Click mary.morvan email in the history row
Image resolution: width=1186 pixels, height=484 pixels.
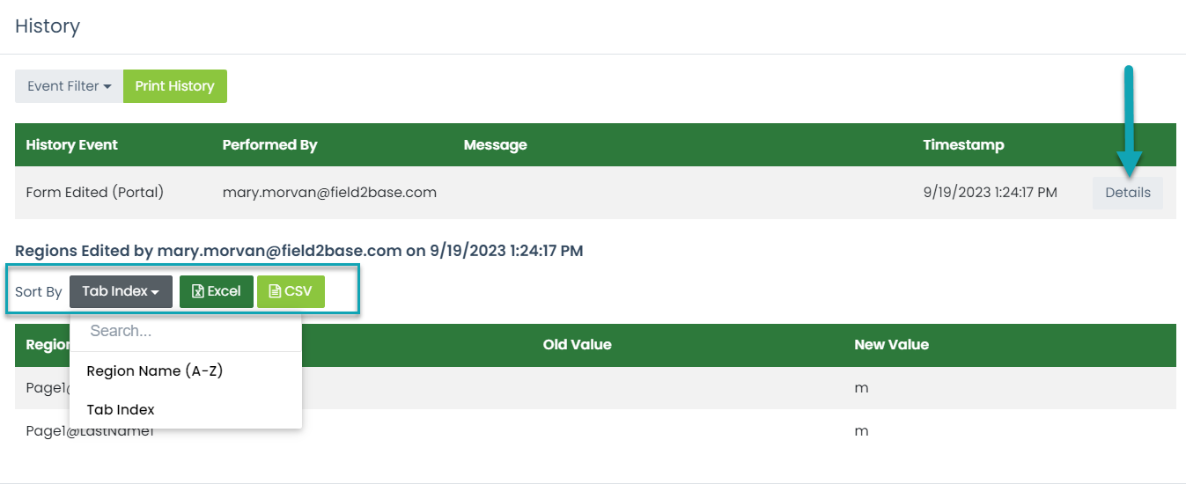[329, 192]
